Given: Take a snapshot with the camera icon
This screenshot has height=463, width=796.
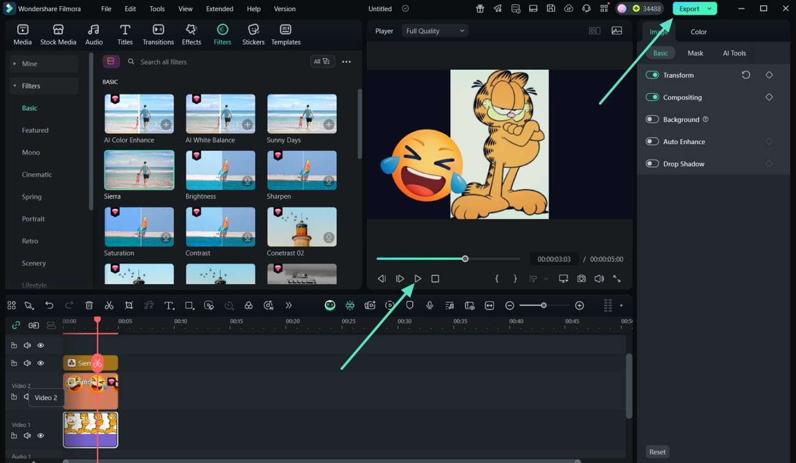Looking at the screenshot, I should click(x=581, y=279).
